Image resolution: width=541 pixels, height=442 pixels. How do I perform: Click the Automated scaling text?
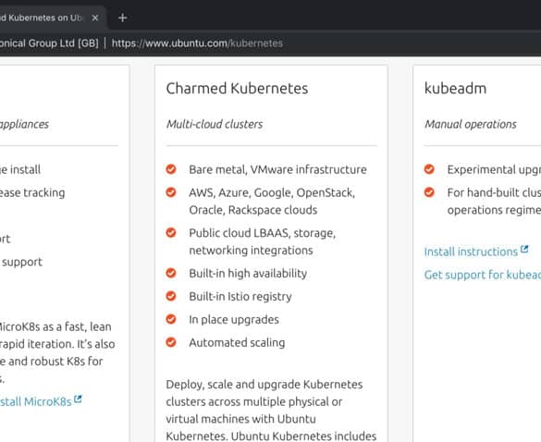click(237, 343)
